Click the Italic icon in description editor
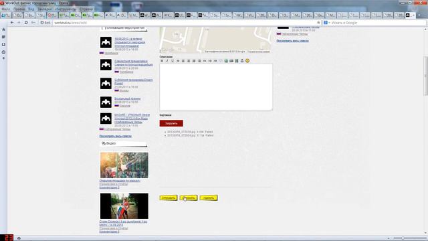This screenshot has width=428, height=241. coord(167,61)
